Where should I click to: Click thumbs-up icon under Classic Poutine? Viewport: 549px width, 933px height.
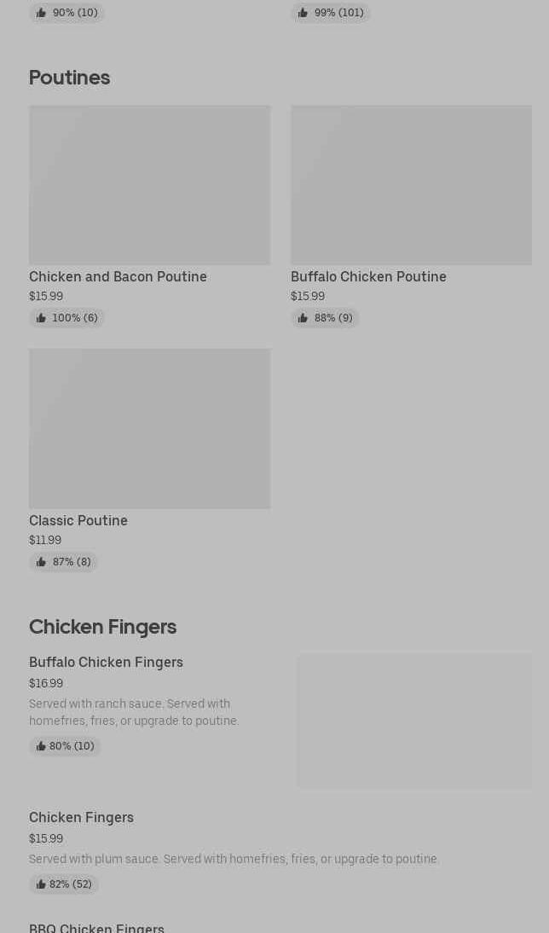(x=41, y=562)
